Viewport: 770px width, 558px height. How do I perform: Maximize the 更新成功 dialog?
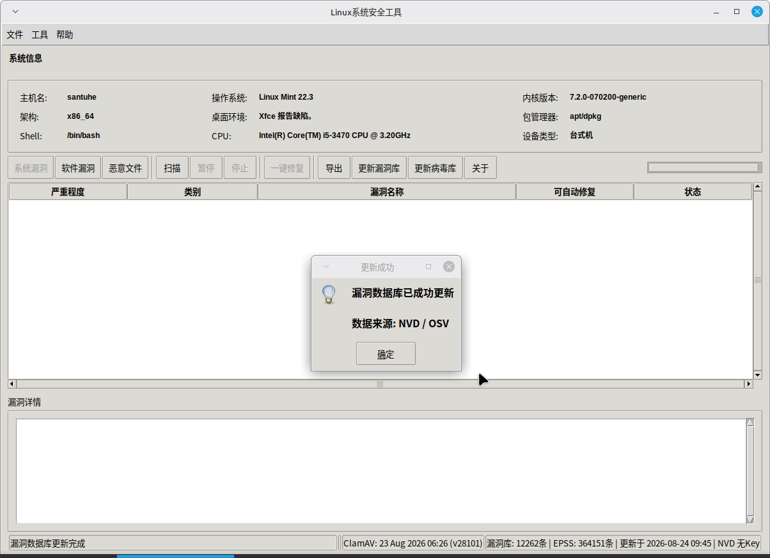(428, 267)
